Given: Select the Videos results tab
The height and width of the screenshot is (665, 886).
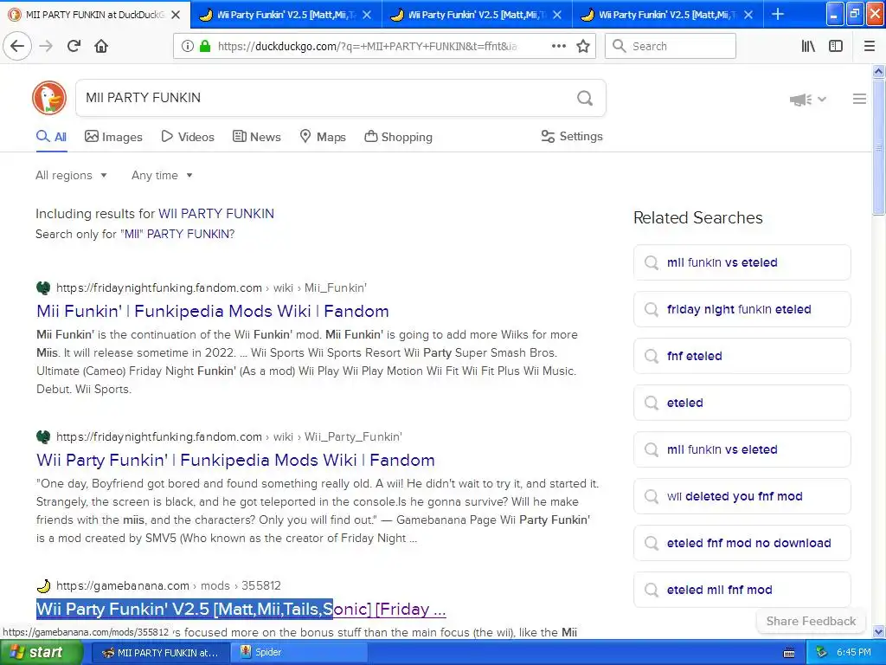Looking at the screenshot, I should [x=188, y=137].
